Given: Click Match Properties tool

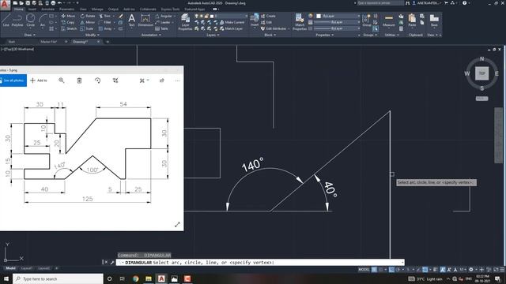Looking at the screenshot, I should (300, 22).
